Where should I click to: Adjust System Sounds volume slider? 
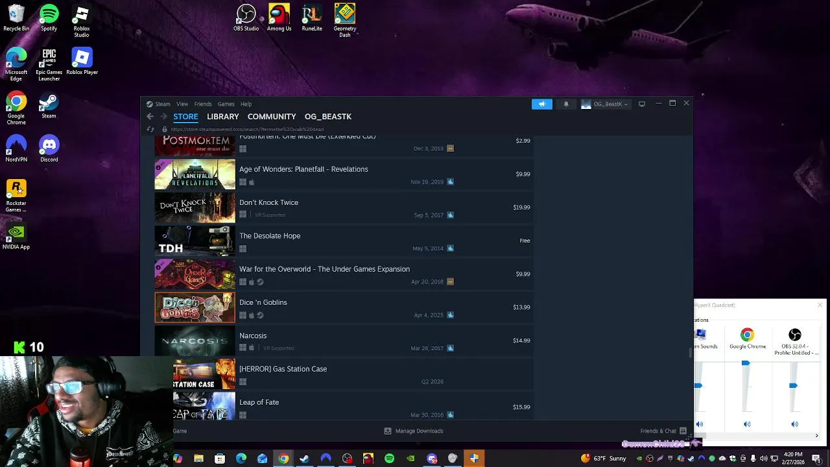698,385
